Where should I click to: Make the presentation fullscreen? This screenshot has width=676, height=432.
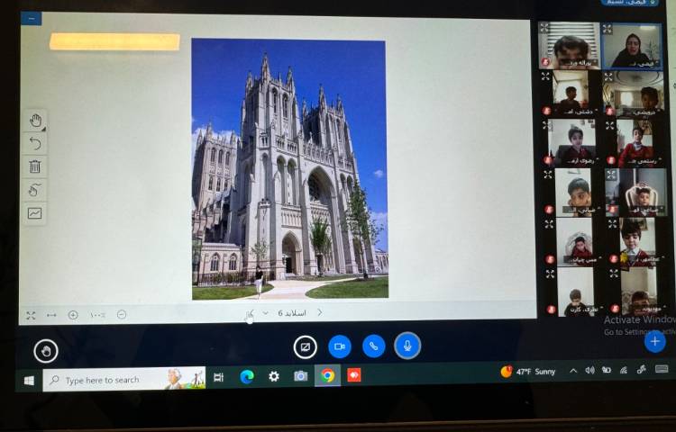(31, 315)
